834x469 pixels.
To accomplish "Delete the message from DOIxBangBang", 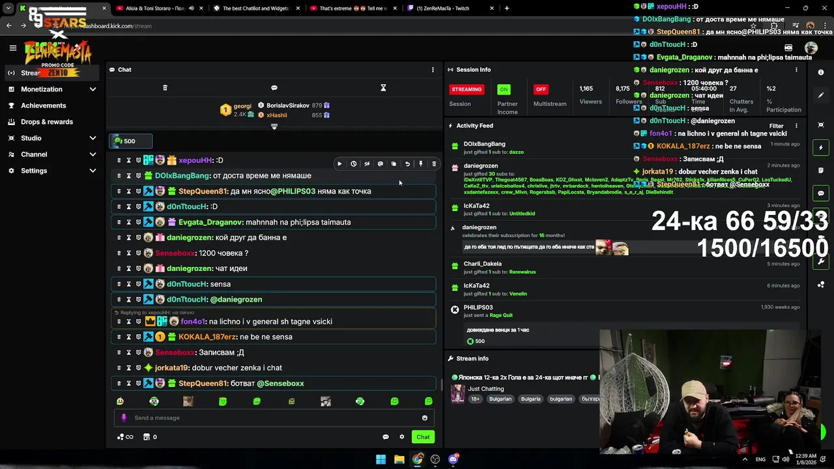I will [x=119, y=176].
